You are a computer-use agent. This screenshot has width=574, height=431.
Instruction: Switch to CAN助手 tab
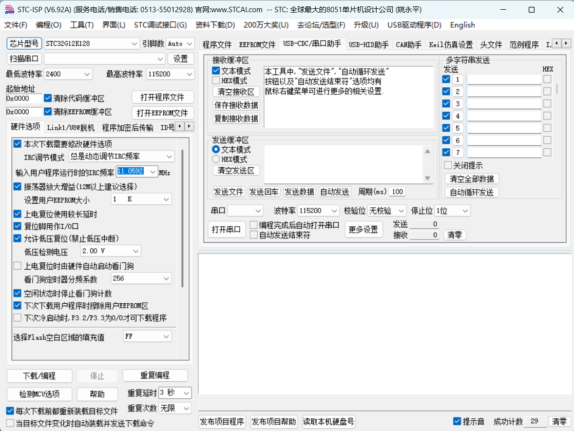(x=408, y=45)
